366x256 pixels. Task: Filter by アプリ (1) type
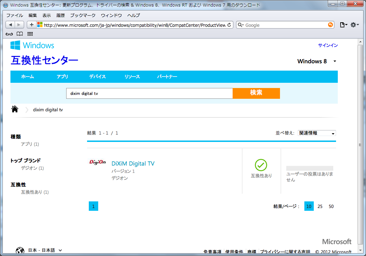point(30,144)
